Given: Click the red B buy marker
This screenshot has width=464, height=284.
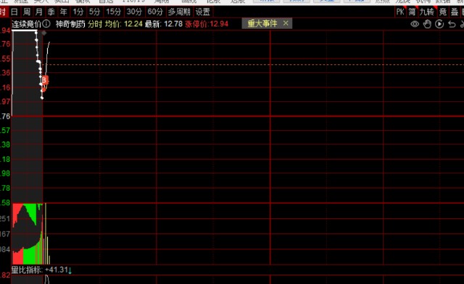Looking at the screenshot, I should coord(44,80).
